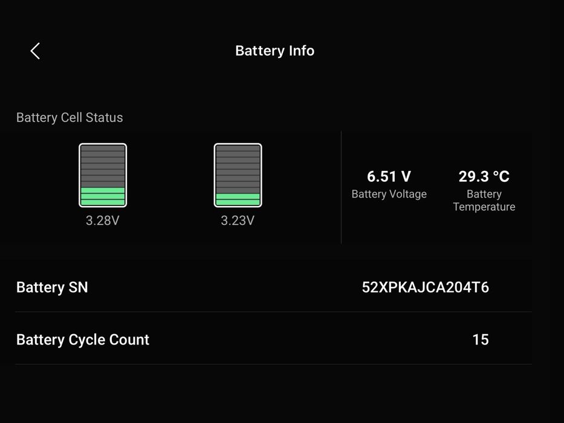Tap the gray empty bars of the 3.23V cell

click(x=238, y=169)
